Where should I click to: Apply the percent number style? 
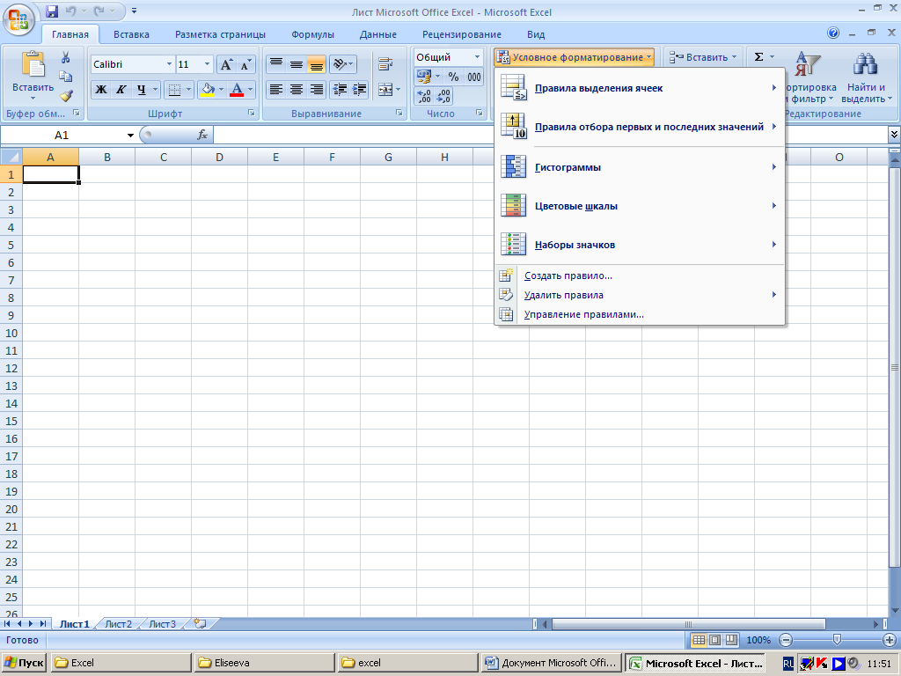pos(453,76)
